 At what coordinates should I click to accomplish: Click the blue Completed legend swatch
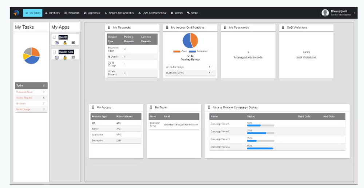point(192,52)
